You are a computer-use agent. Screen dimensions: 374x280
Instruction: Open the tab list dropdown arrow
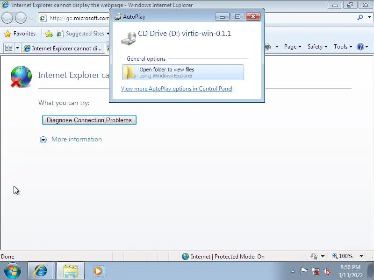pyautogui.click(x=17, y=48)
